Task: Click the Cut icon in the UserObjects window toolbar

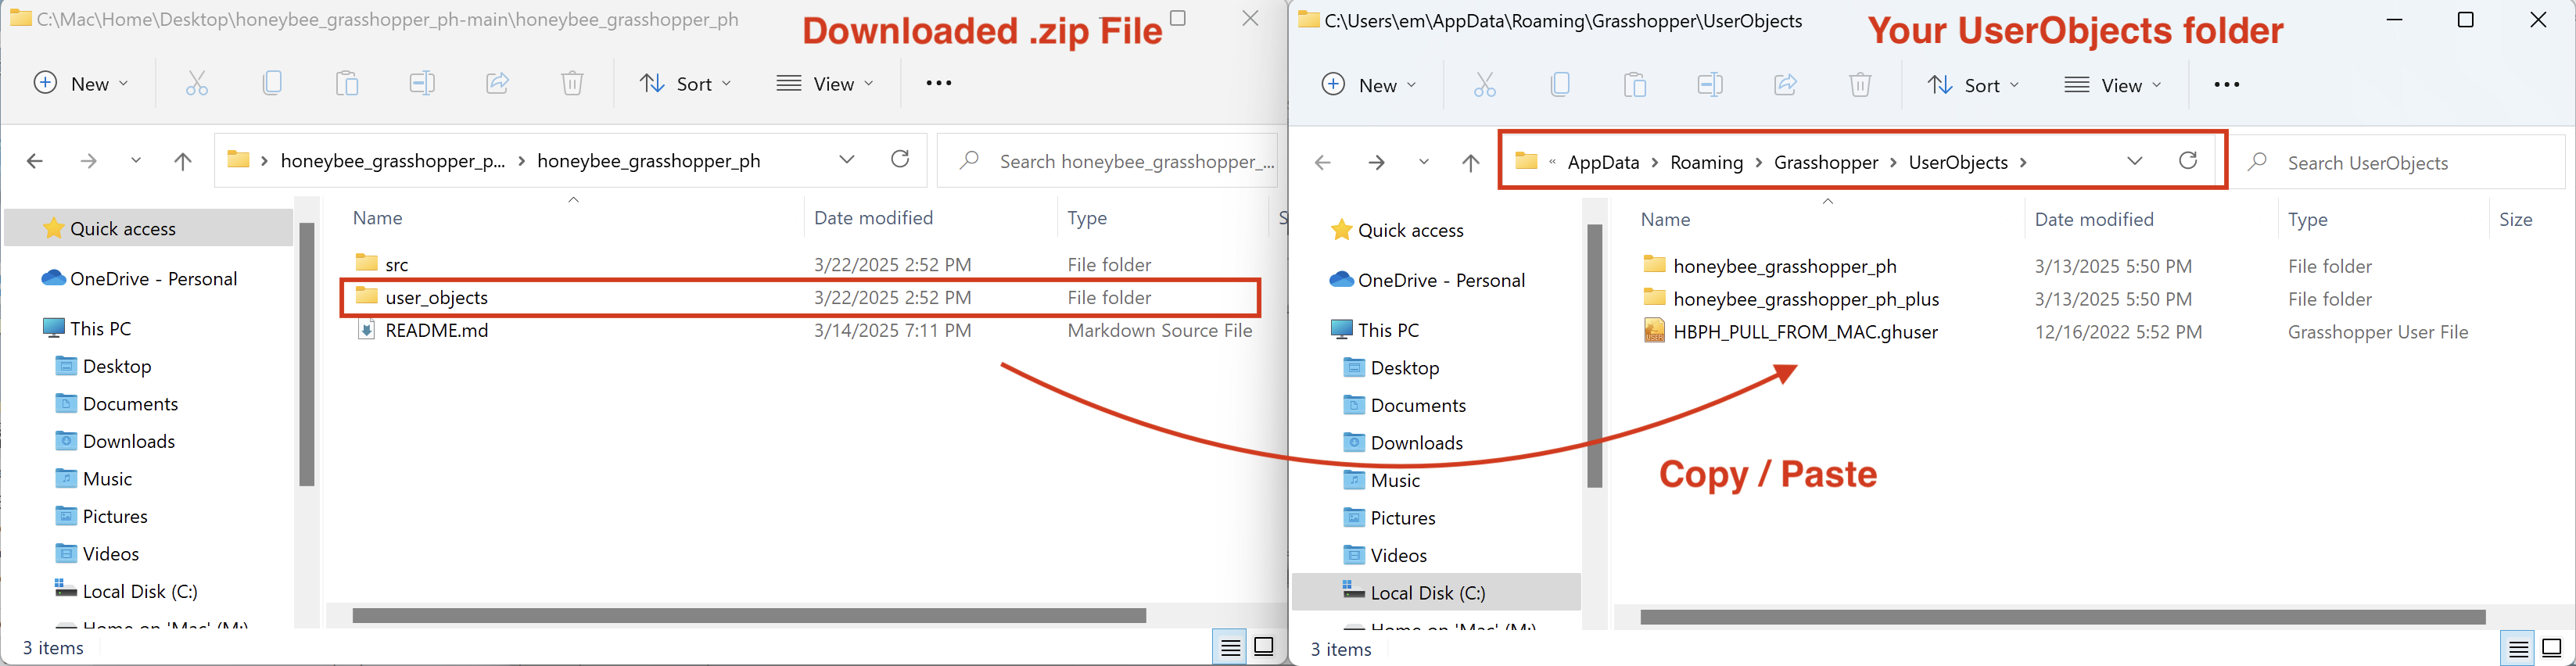Action: [1485, 85]
